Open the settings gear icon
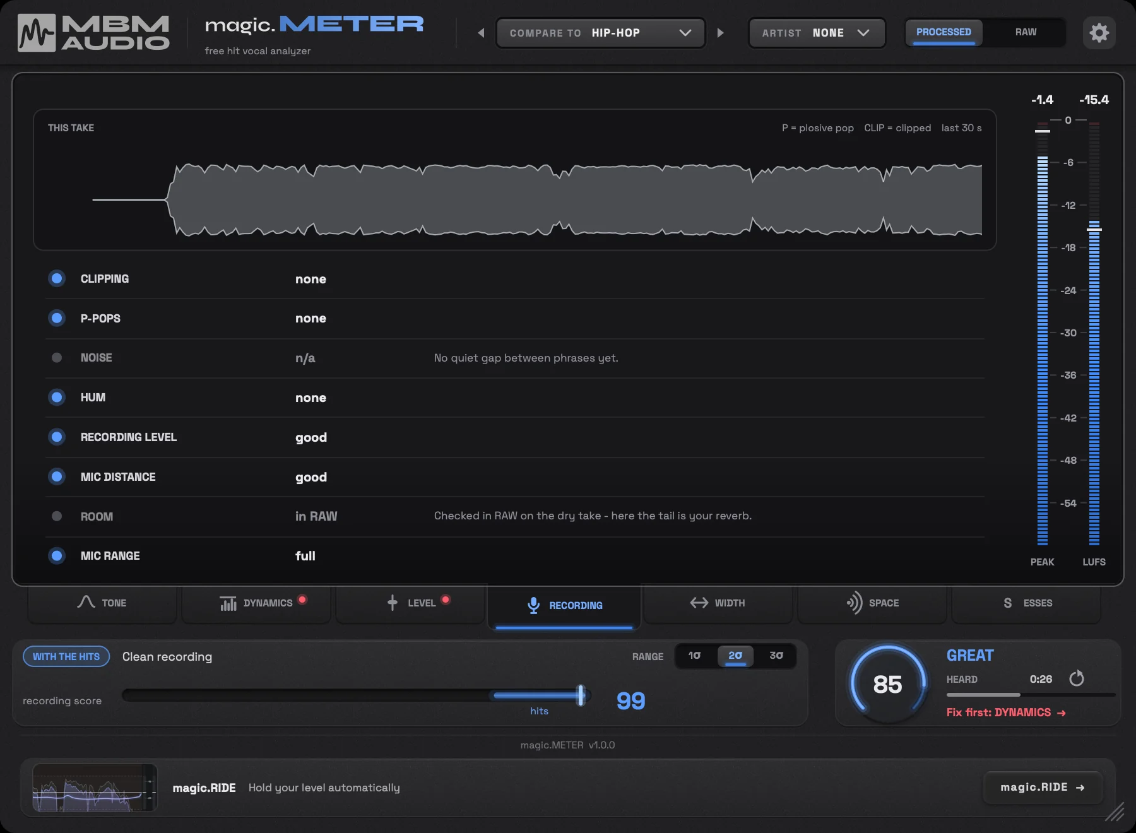 (x=1099, y=33)
